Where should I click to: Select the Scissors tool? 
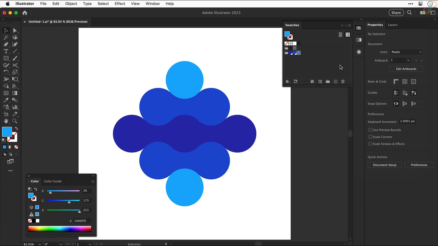click(15, 65)
